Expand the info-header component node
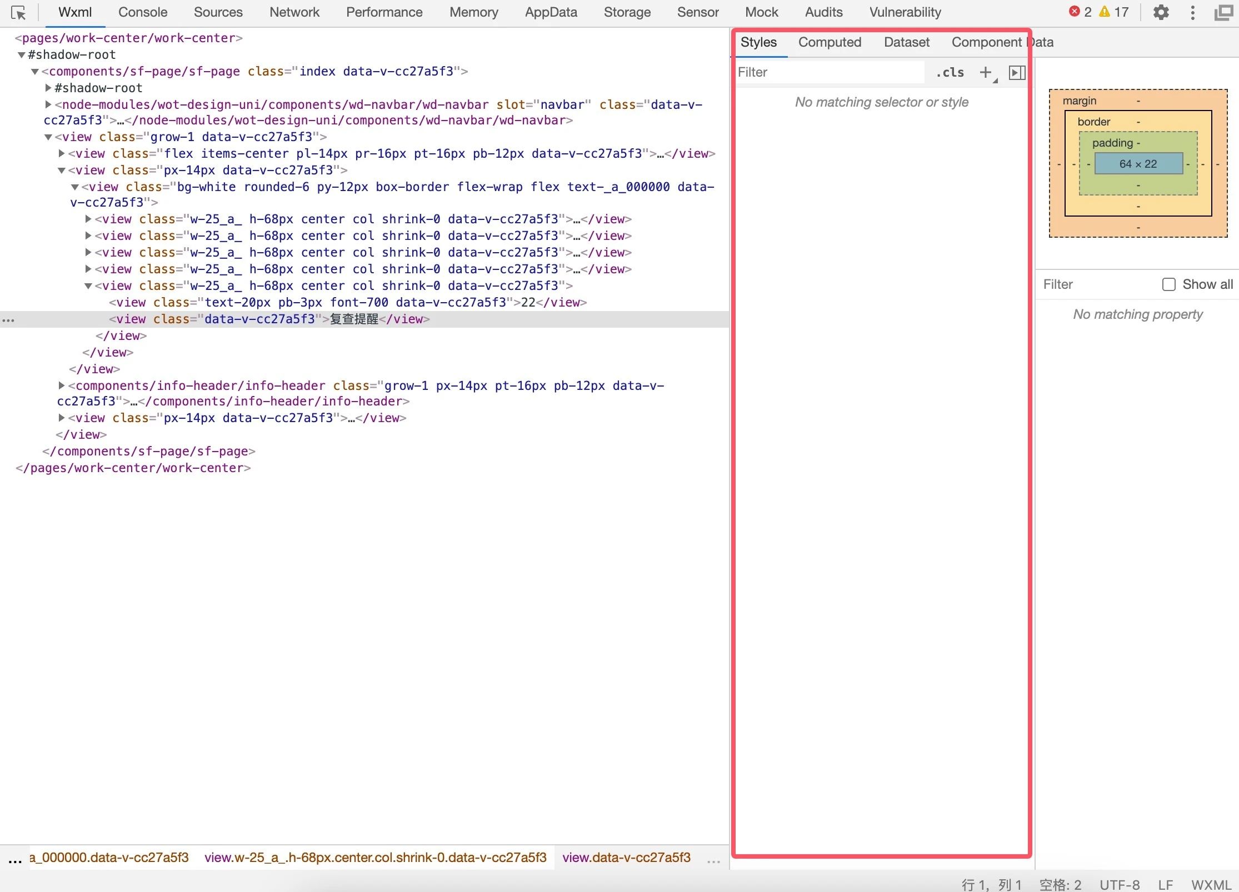This screenshot has height=892, width=1239. [62, 385]
